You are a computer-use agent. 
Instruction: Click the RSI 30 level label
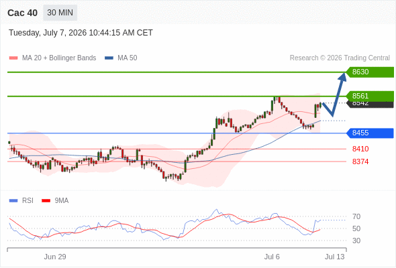(x=356, y=241)
